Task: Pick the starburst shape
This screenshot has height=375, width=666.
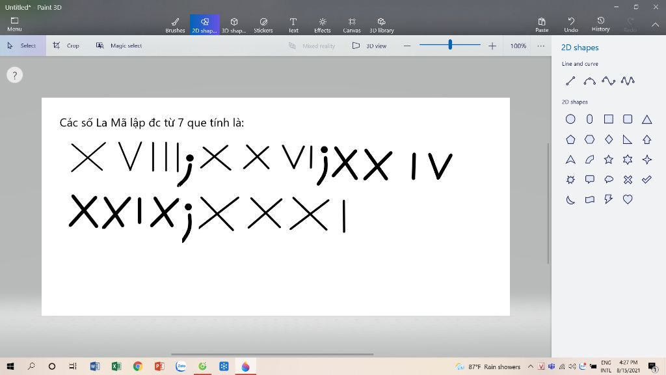Action: (x=570, y=180)
